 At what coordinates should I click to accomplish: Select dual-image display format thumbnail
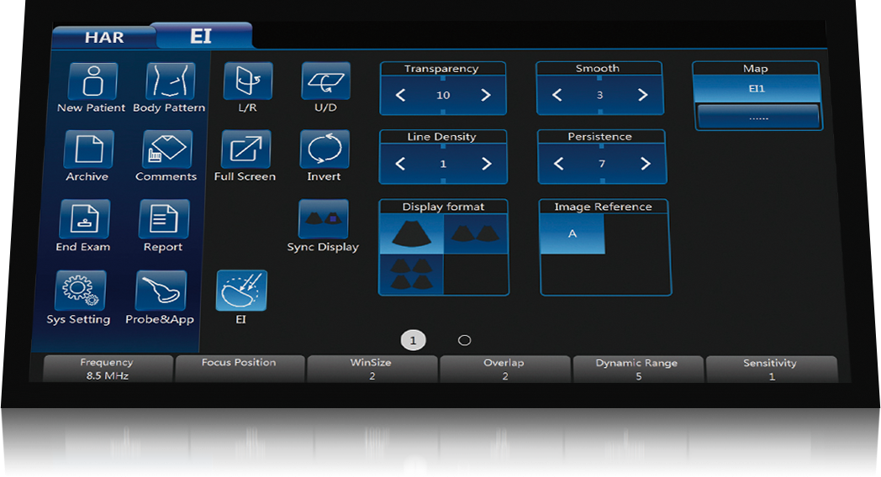[476, 234]
